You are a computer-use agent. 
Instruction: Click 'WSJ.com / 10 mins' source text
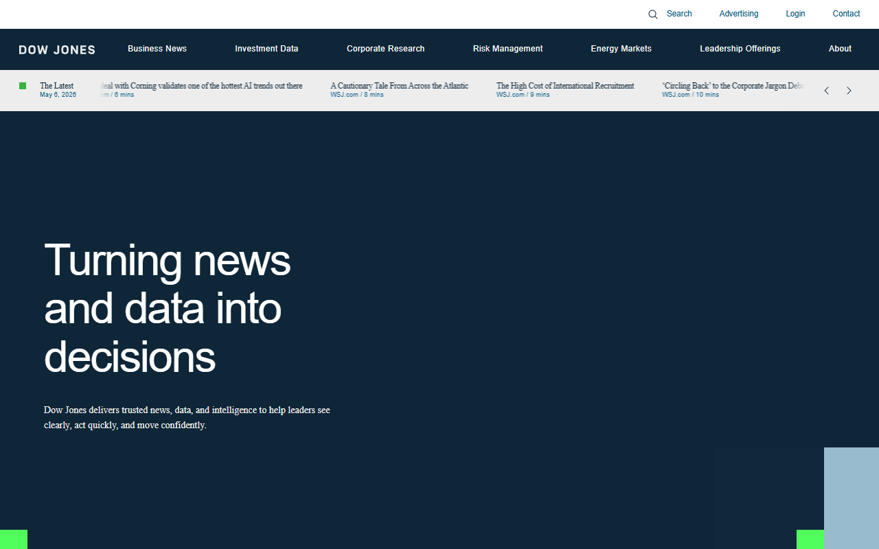690,95
